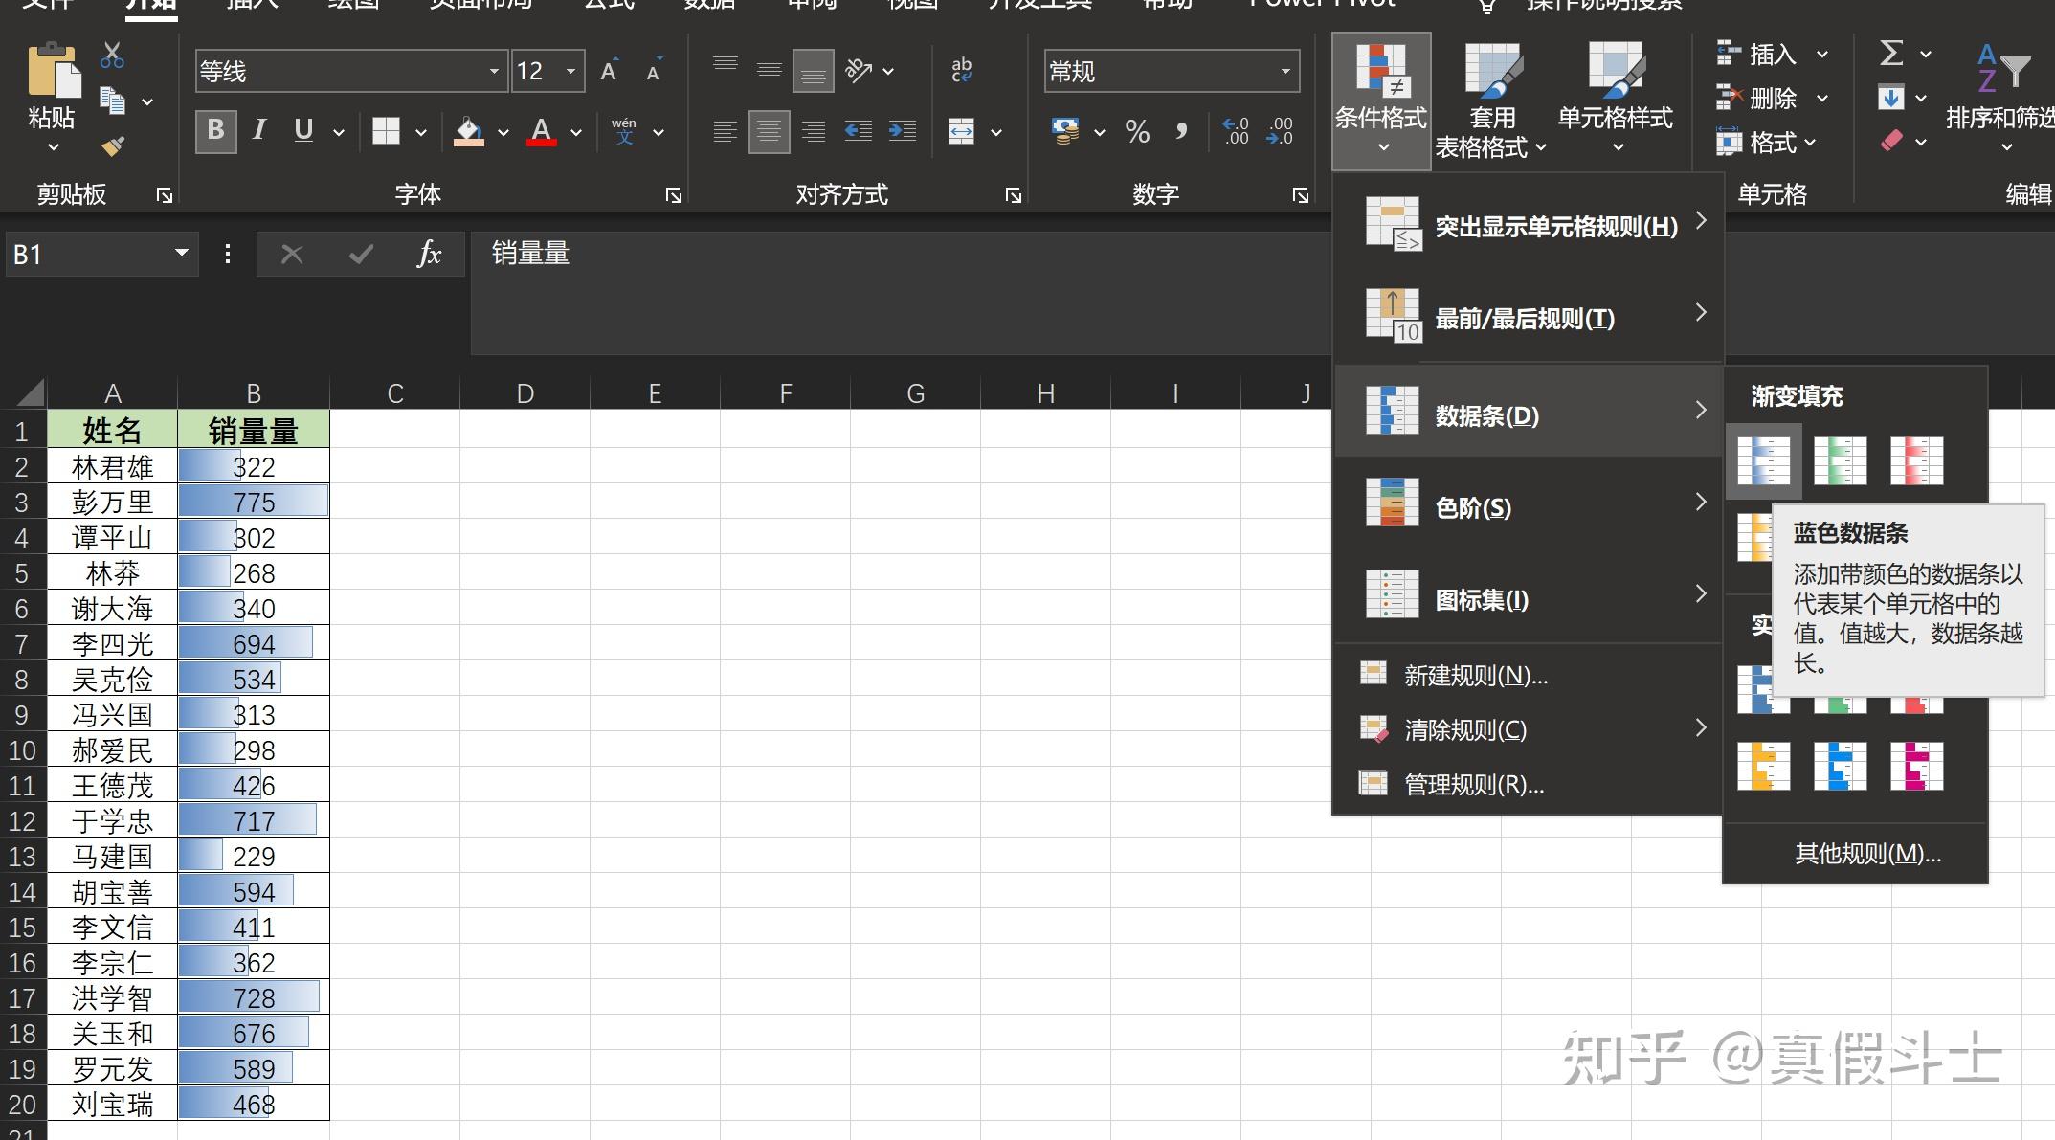Align text right
2055x1140 pixels.
pyautogui.click(x=814, y=131)
